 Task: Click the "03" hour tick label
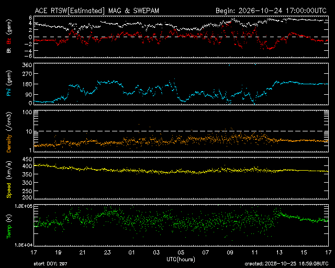[x=156, y=252]
